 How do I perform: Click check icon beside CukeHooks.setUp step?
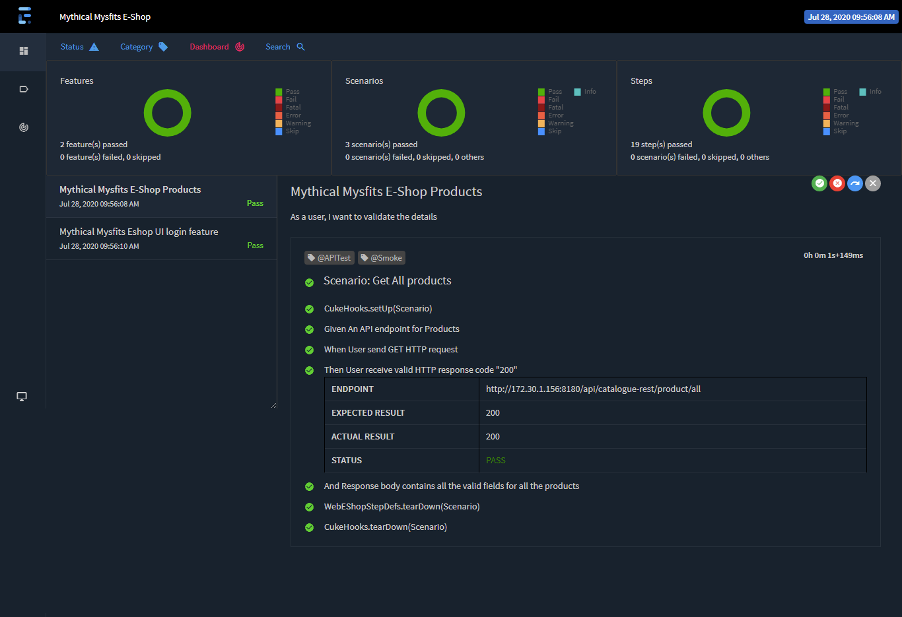(309, 309)
